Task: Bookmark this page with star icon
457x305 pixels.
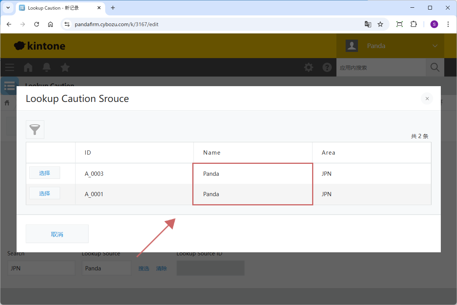Action: pos(380,24)
